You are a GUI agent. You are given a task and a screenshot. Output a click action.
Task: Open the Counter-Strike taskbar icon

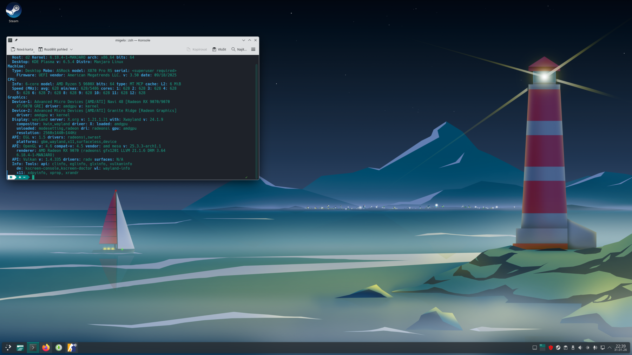click(x=72, y=348)
